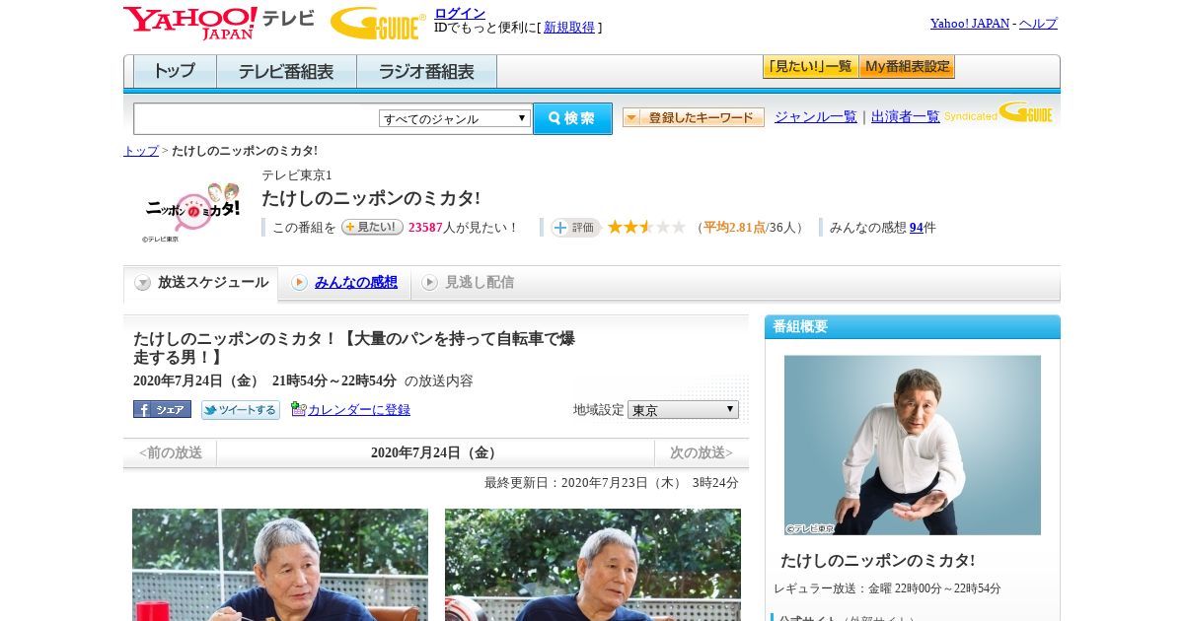This screenshot has width=1184, height=621.
Task: Open the 「見たい!」一覧 button
Action: click(x=810, y=67)
